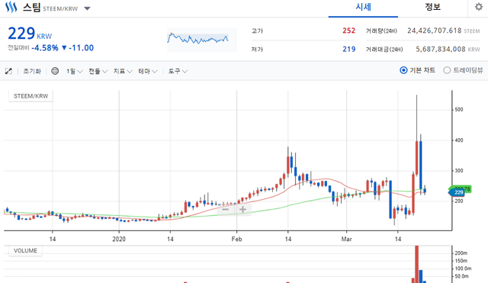Image resolution: width=488 pixels, height=283 pixels.
Task: Switch to the 정보 tab
Action: pos(432,8)
